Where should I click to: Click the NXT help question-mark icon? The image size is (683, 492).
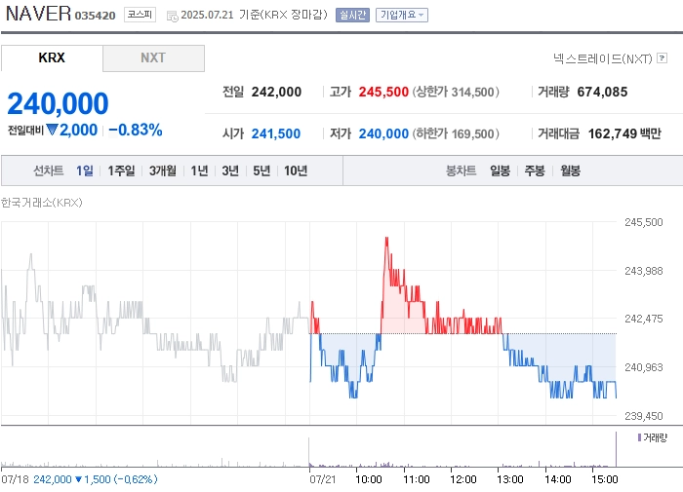point(662,57)
